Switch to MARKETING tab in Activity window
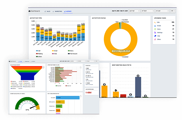 point(57,12)
